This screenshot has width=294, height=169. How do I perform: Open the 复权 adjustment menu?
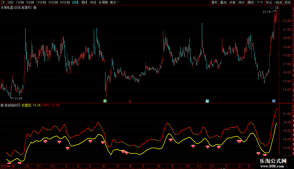pyautogui.click(x=214, y=2)
